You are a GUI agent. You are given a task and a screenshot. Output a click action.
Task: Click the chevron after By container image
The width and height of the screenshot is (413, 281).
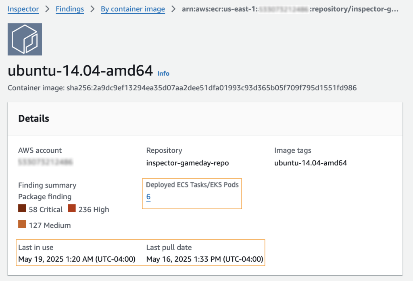pos(173,9)
